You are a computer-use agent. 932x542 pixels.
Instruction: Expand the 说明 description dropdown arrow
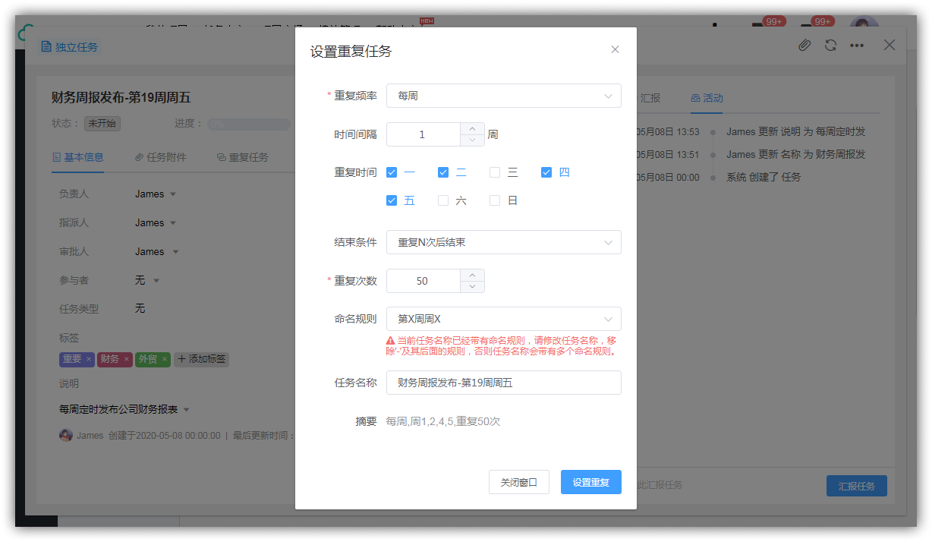(x=187, y=410)
